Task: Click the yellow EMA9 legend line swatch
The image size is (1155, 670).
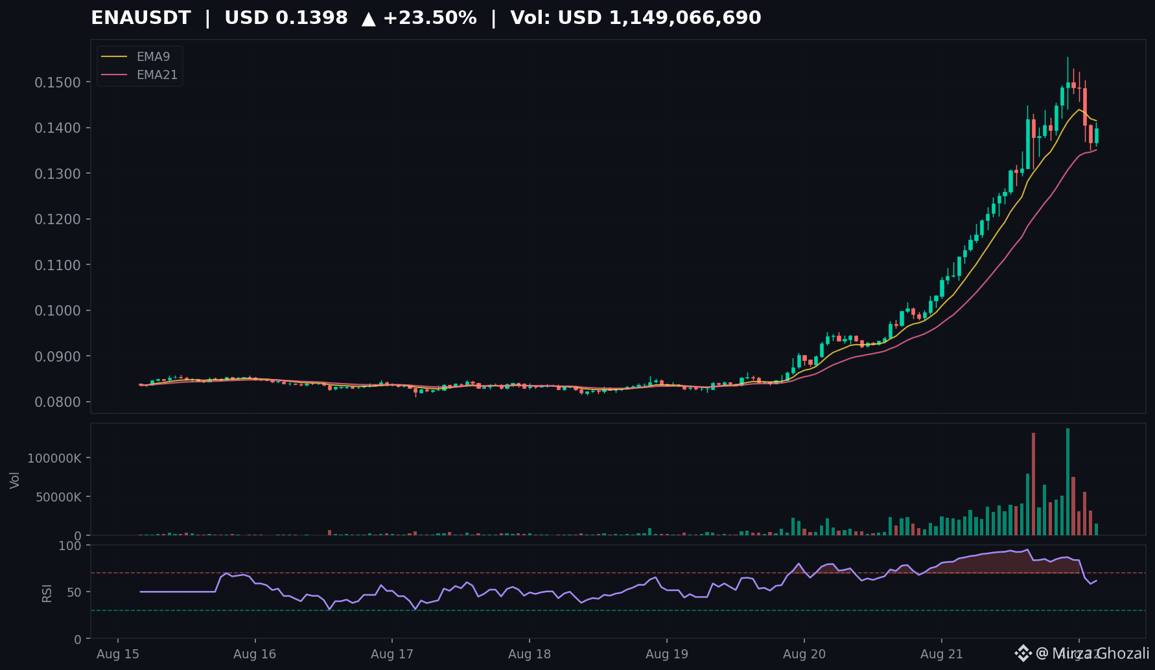Action: coord(115,57)
